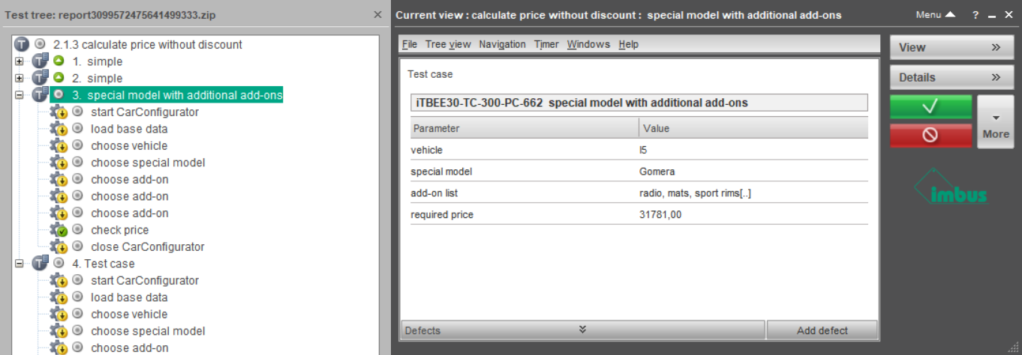Click the gear icon beside choose special model under test 3
The width and height of the screenshot is (1022, 355).
[59, 163]
